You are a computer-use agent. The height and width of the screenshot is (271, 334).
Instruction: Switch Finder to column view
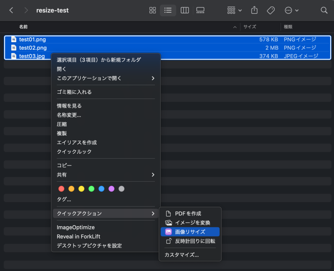tap(185, 10)
